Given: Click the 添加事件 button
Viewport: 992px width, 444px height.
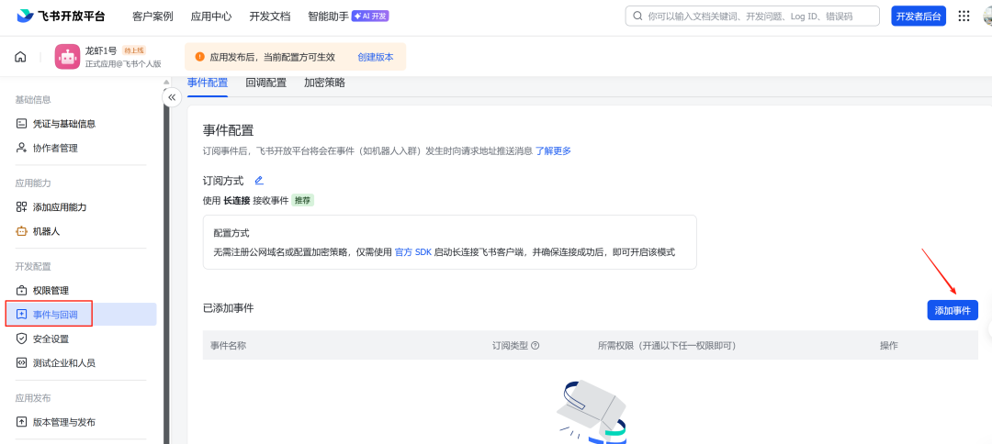Looking at the screenshot, I should pyautogui.click(x=953, y=310).
